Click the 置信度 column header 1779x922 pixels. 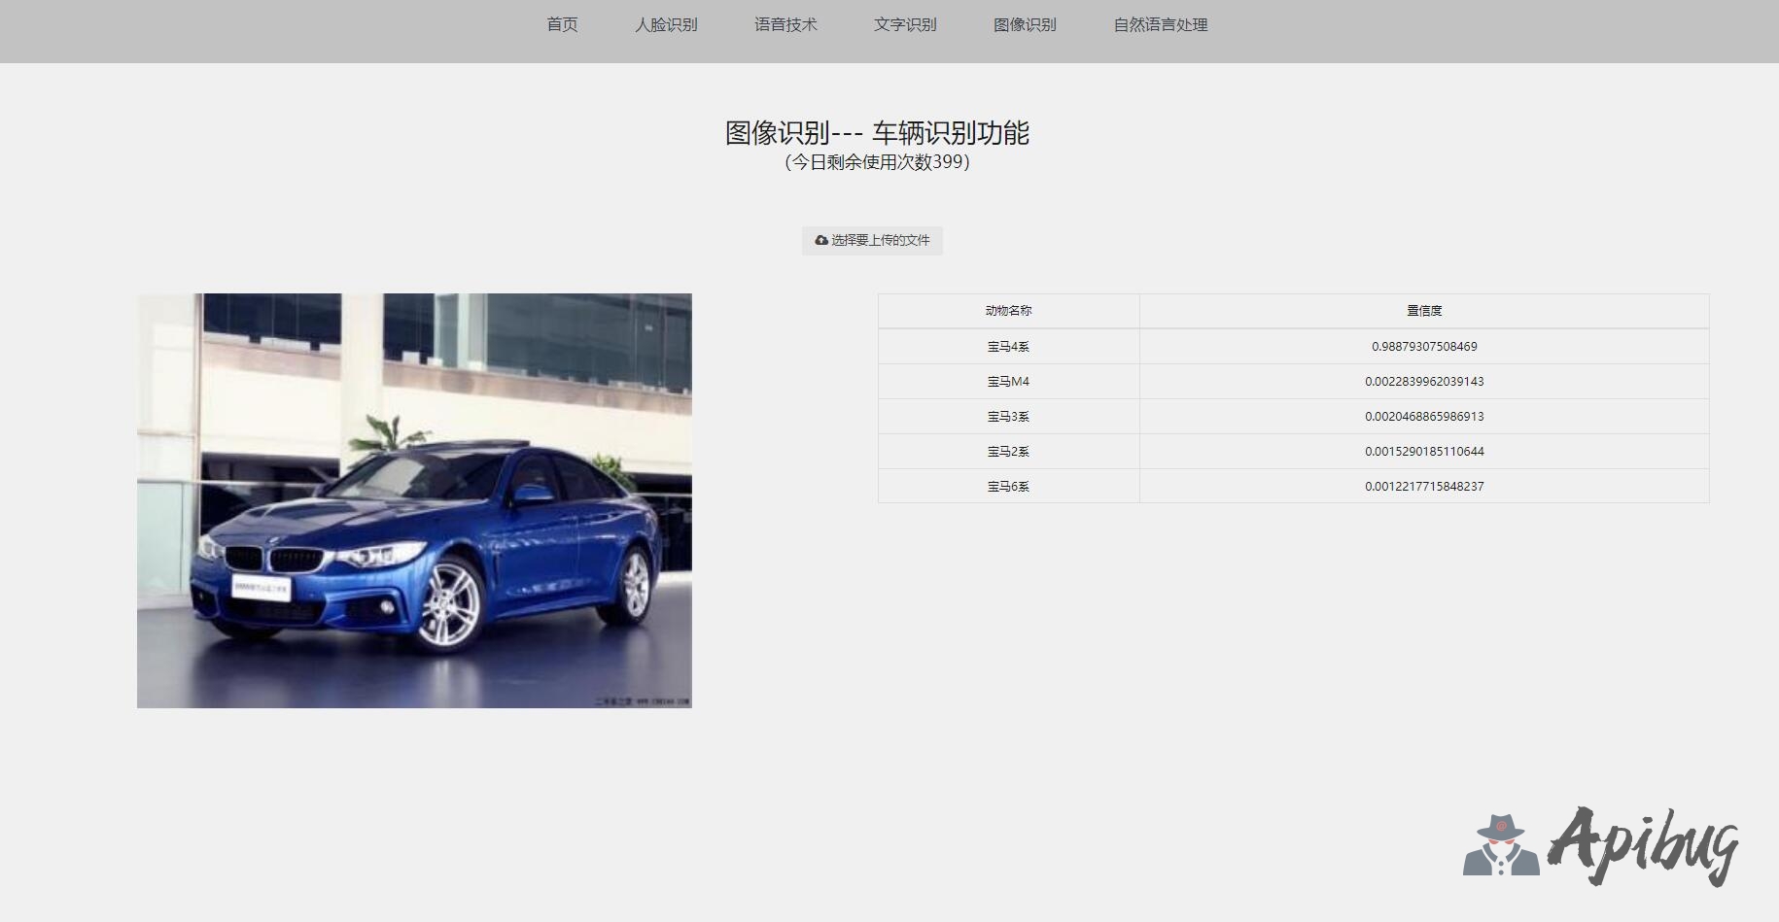click(1424, 311)
